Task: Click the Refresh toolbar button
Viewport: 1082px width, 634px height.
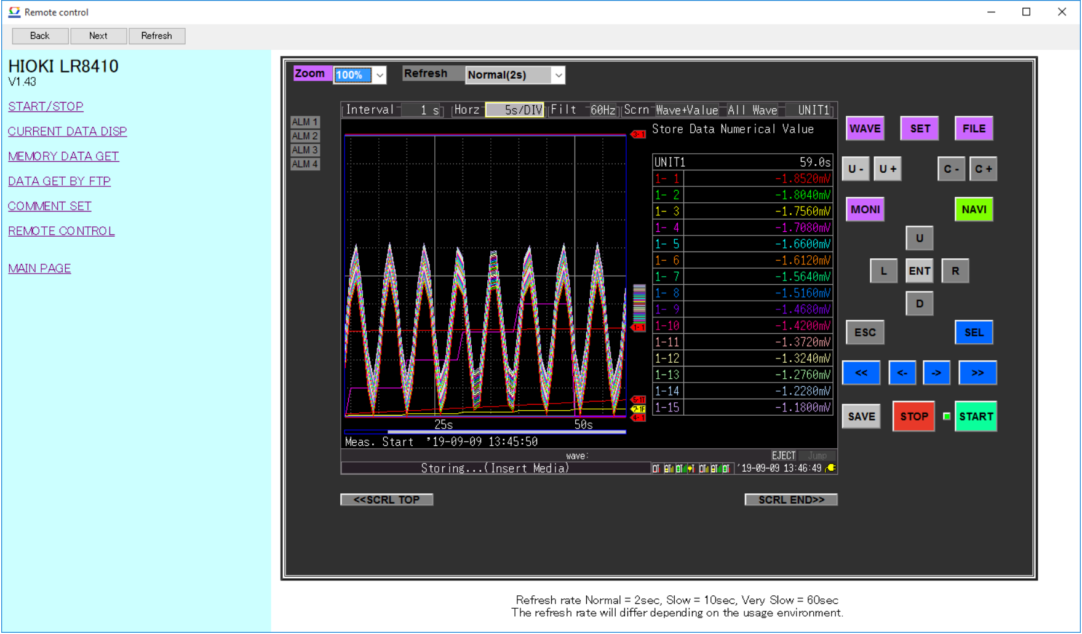Action: (x=157, y=36)
